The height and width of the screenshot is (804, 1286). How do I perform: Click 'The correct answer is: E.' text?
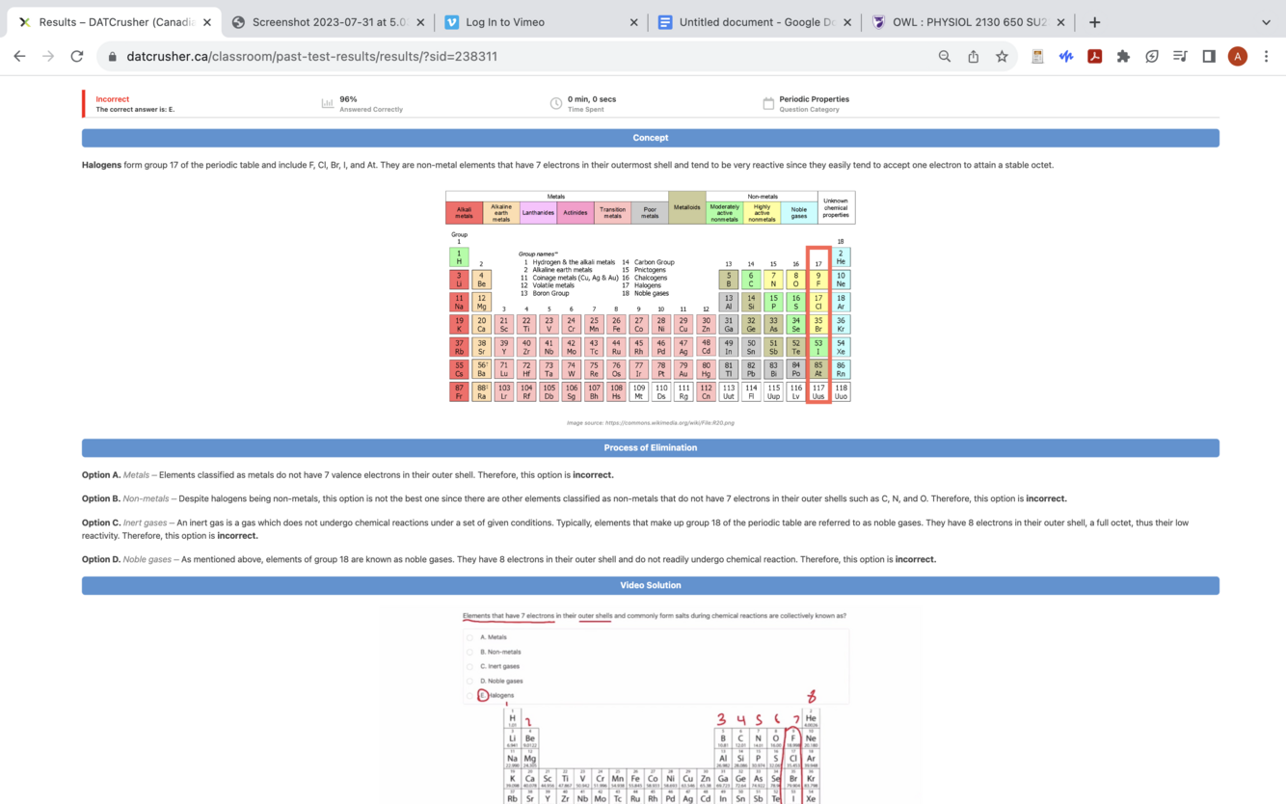coord(135,110)
